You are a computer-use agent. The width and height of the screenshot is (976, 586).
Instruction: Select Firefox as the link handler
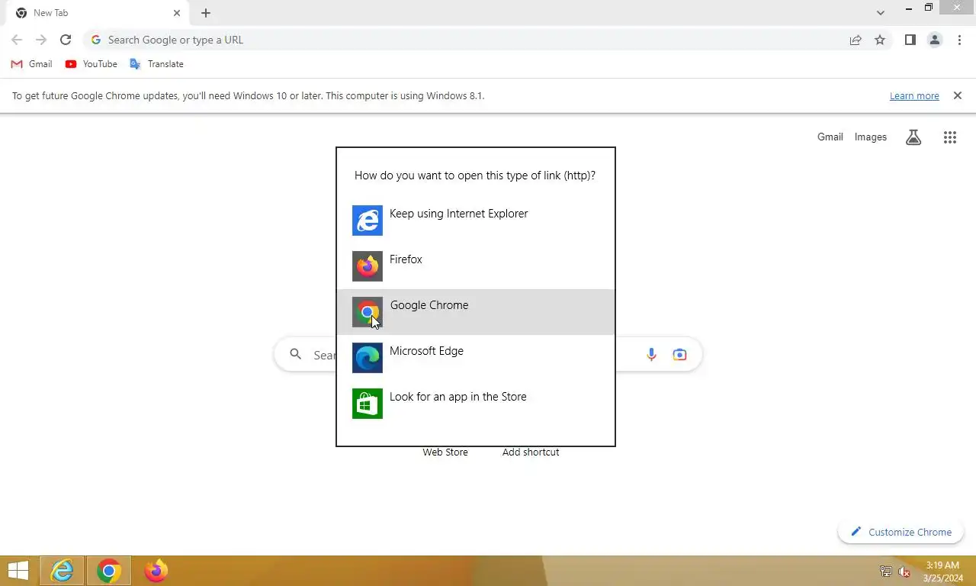(475, 266)
